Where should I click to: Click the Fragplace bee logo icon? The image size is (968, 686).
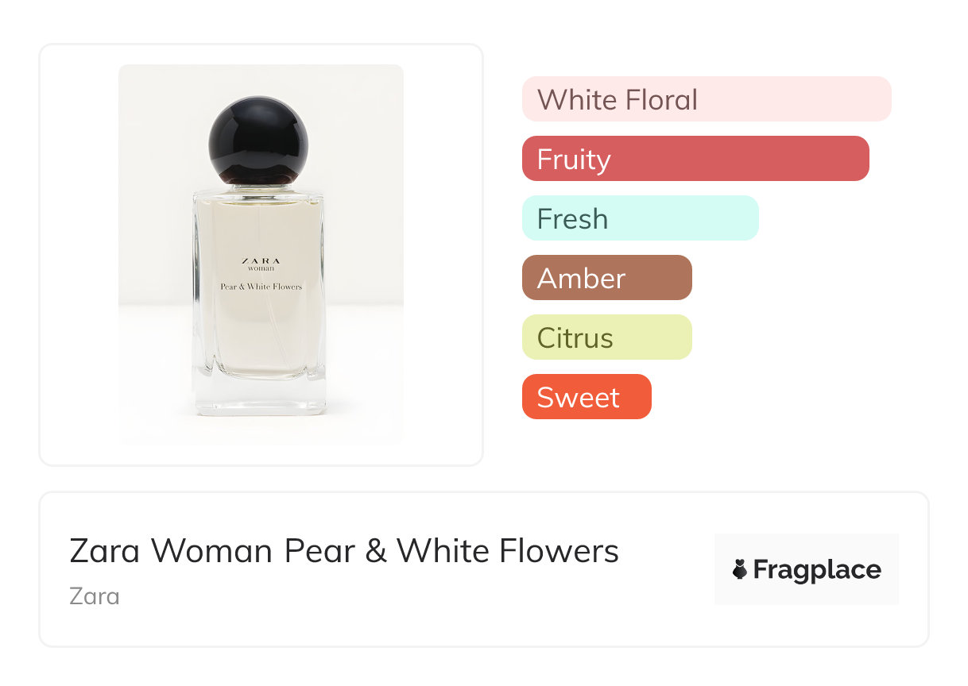pos(741,569)
